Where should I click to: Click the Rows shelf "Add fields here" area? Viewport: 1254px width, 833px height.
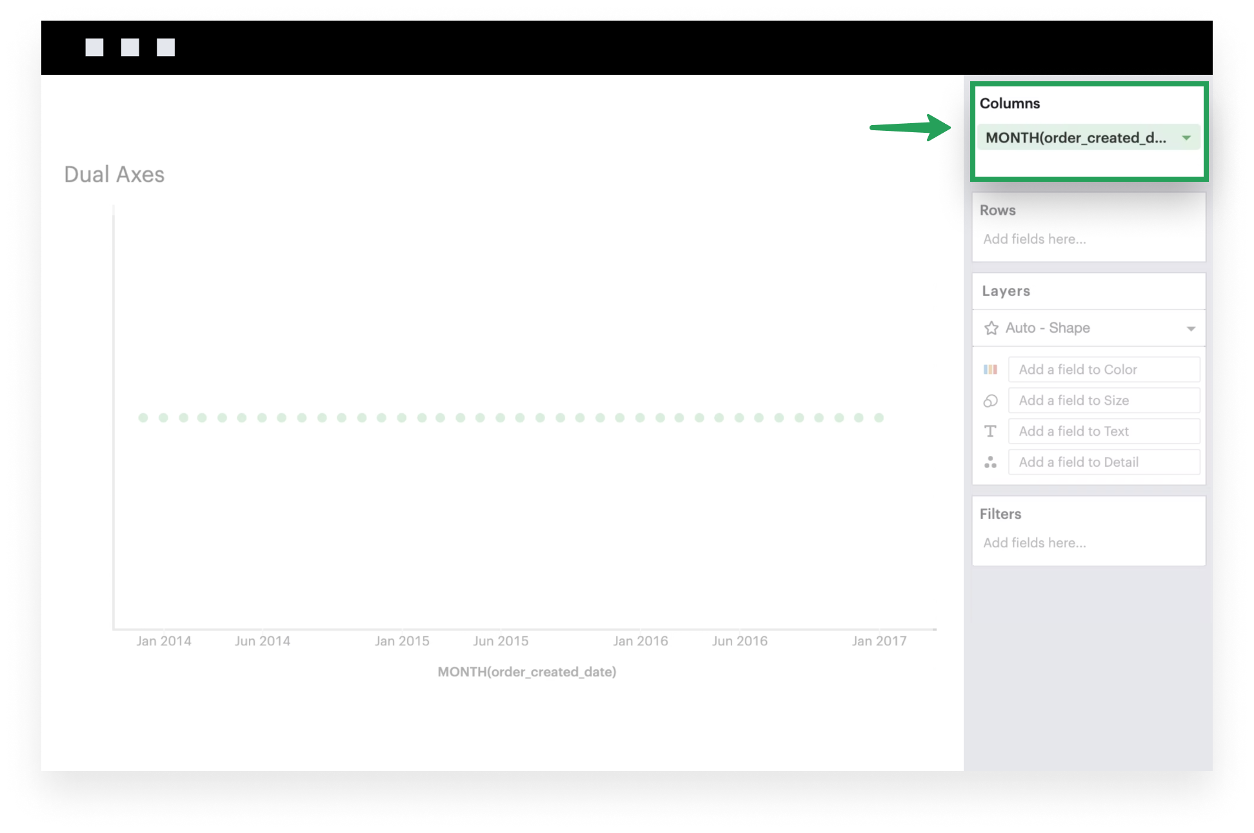point(1035,239)
